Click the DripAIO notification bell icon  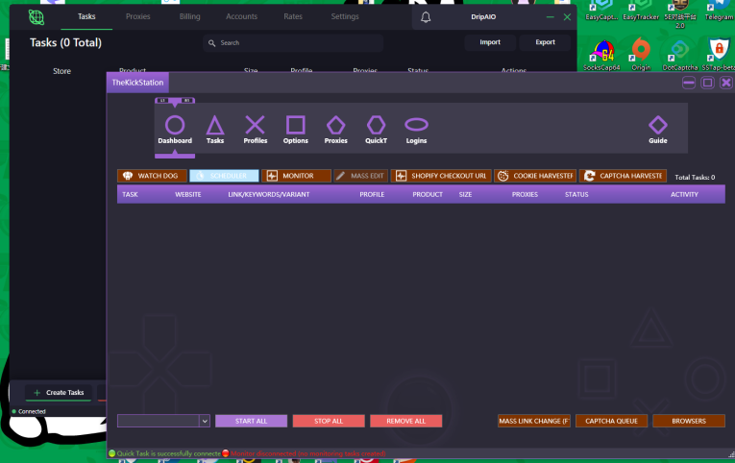coord(426,17)
